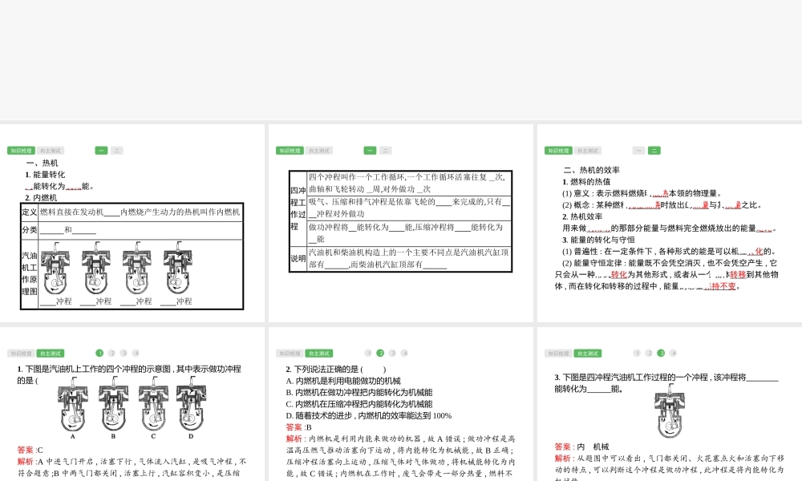Click the 一 page icon on top-left slide
802x481 pixels.
pyautogui.click(x=101, y=150)
